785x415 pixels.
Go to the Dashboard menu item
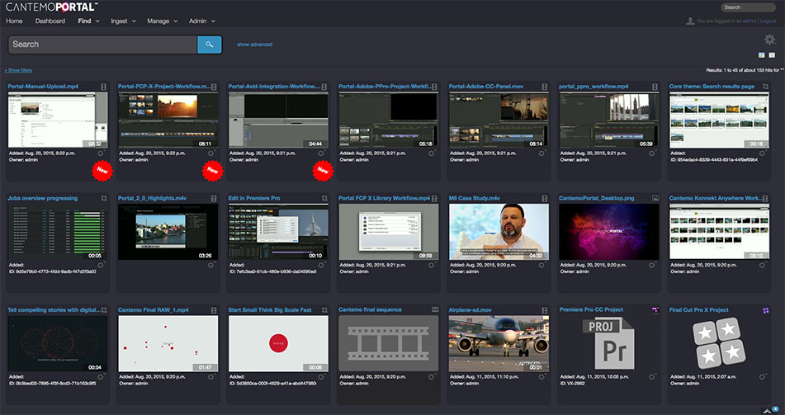click(50, 21)
